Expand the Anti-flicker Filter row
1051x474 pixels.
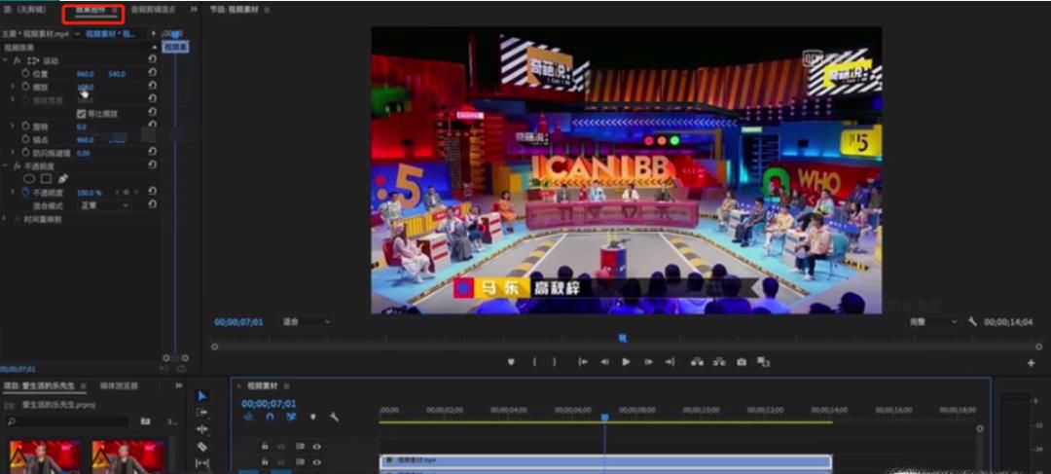[12, 153]
